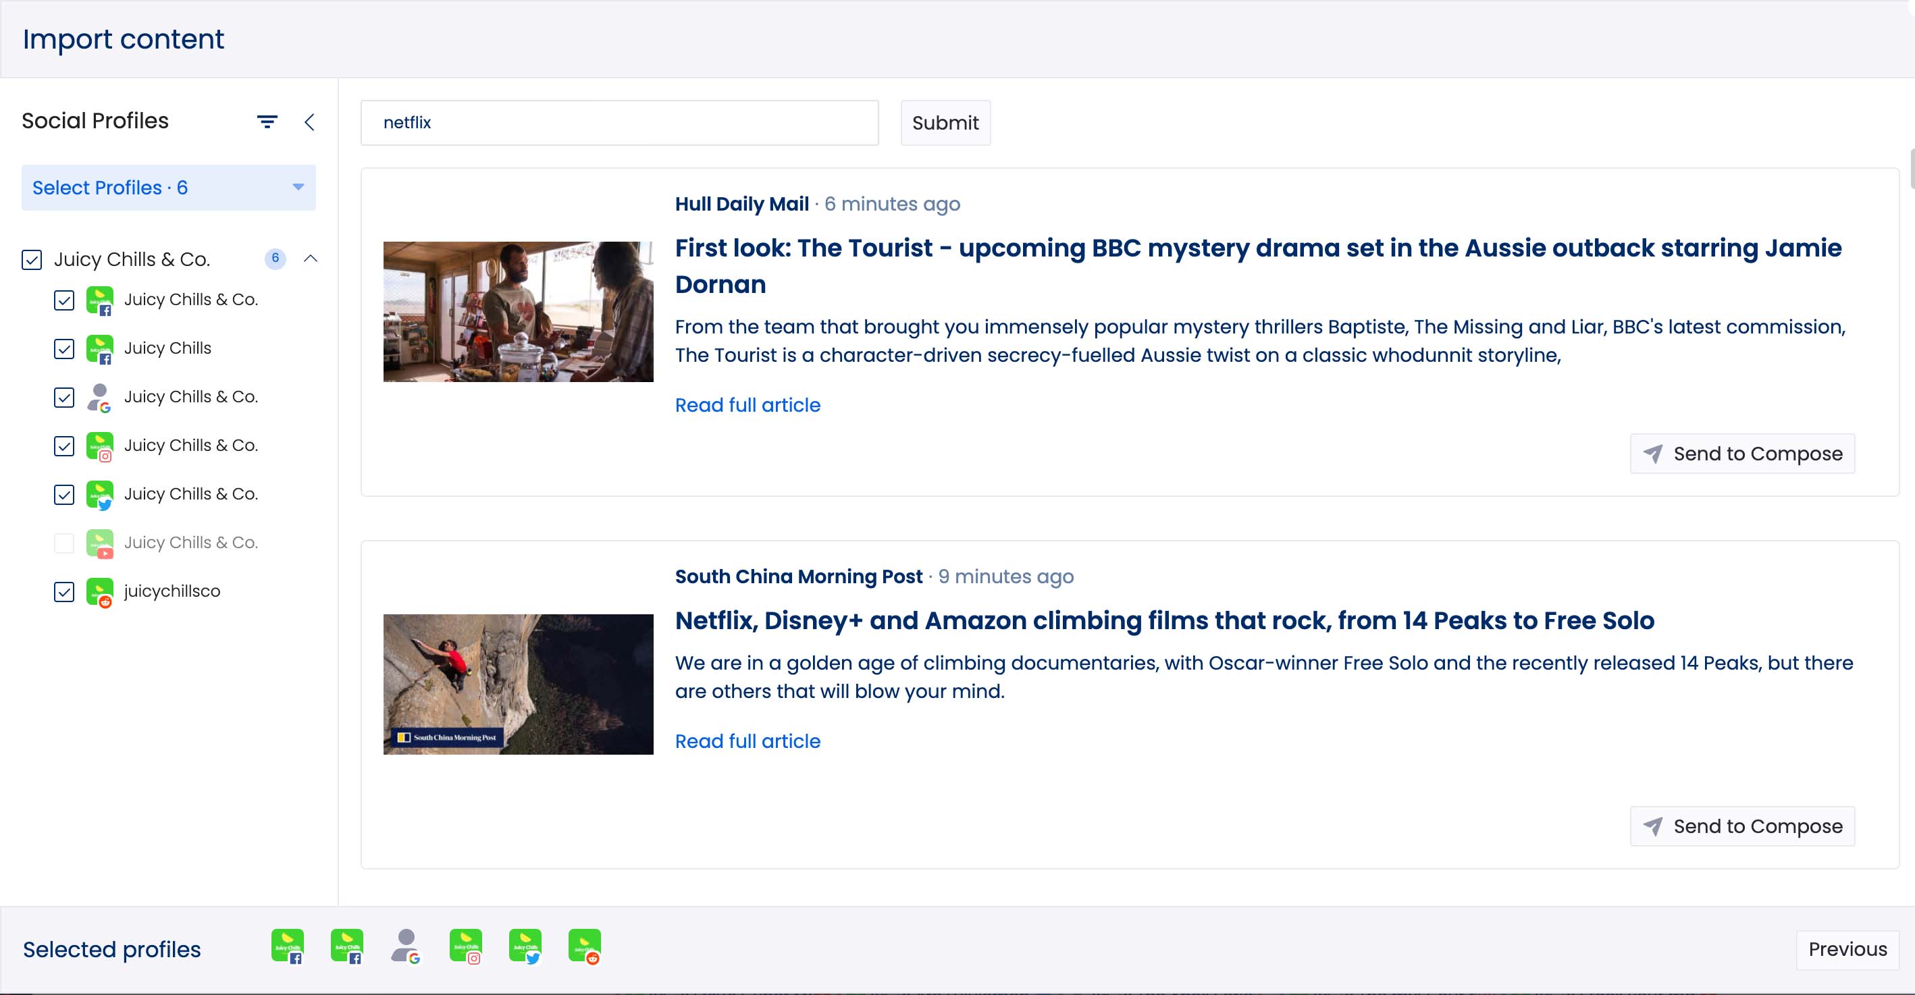Collapse the Juicy Chills & Co. group chevron
The width and height of the screenshot is (1915, 995).
(311, 259)
